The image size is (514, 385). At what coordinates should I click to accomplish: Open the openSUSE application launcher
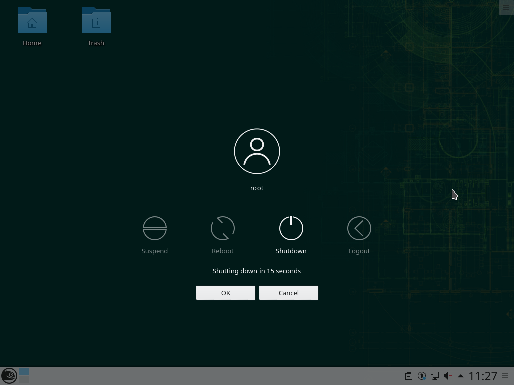click(9, 375)
